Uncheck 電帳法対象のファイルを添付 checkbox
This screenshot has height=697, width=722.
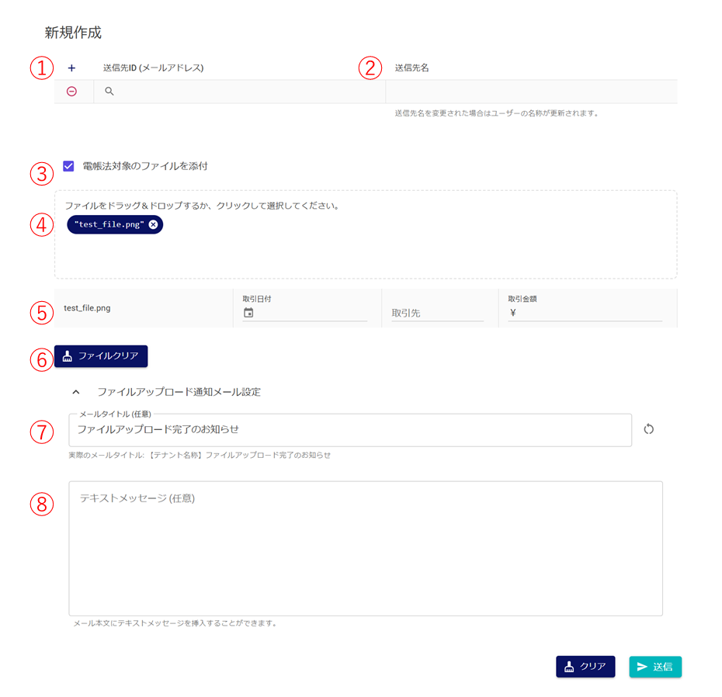click(69, 166)
